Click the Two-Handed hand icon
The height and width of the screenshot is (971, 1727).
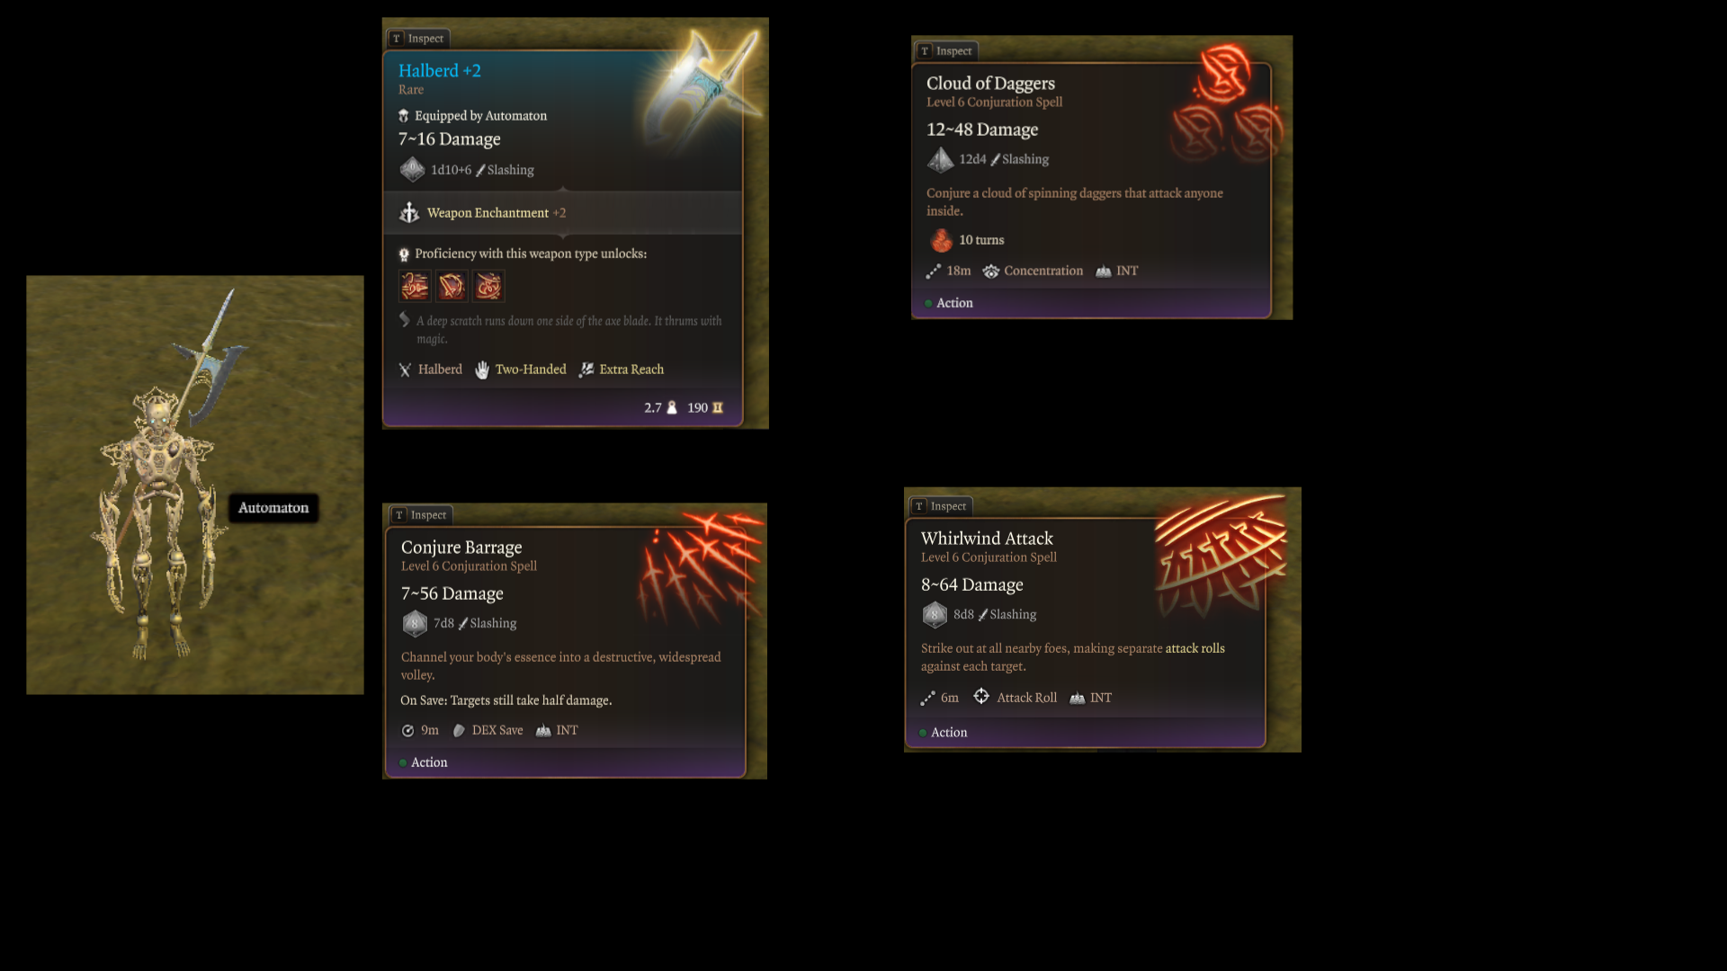[482, 370]
